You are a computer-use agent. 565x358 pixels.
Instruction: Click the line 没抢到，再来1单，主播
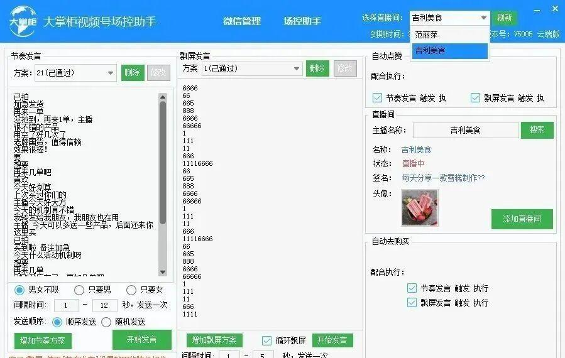(x=53, y=119)
